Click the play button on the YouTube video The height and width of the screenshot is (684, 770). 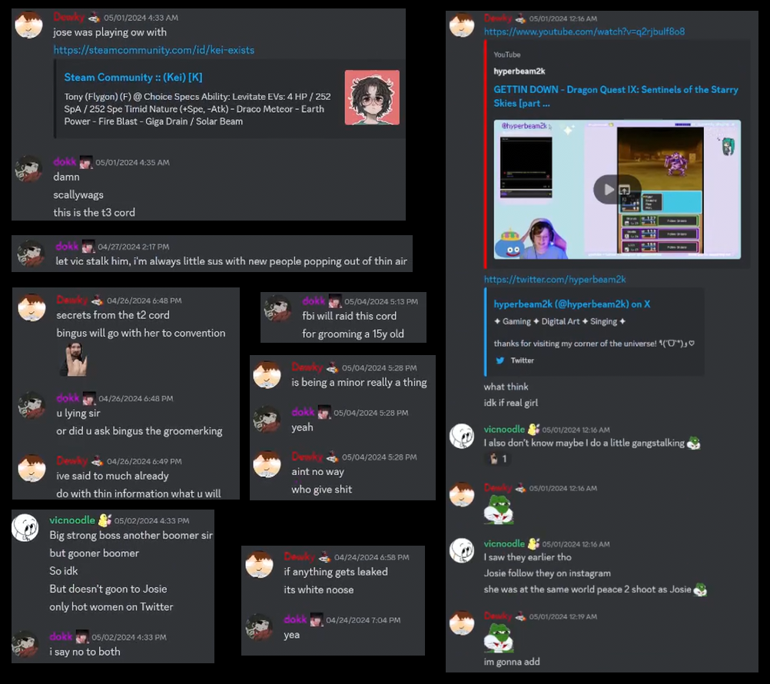609,189
